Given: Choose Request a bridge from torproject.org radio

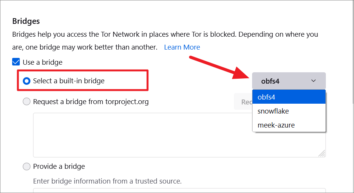Looking at the screenshot, I should pyautogui.click(x=27, y=101).
